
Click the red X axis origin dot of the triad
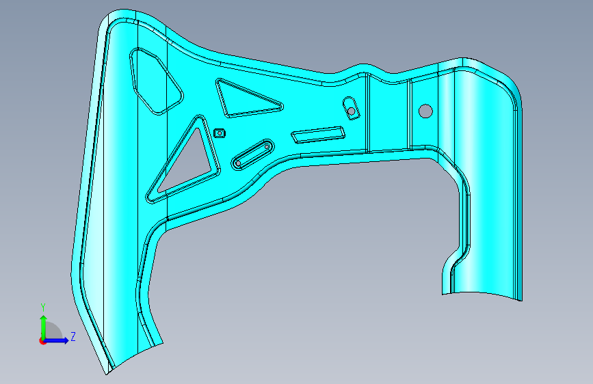click(42, 341)
